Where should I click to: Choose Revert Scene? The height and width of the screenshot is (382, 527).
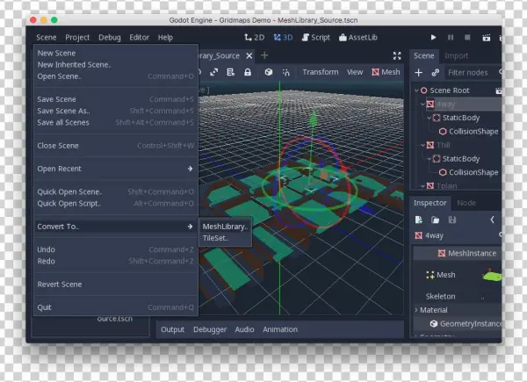point(116,285)
